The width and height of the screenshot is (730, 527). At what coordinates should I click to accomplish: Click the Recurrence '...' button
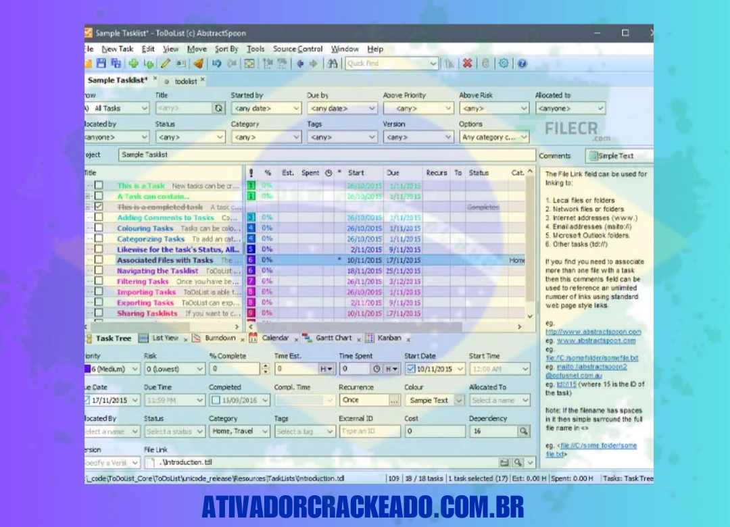394,400
